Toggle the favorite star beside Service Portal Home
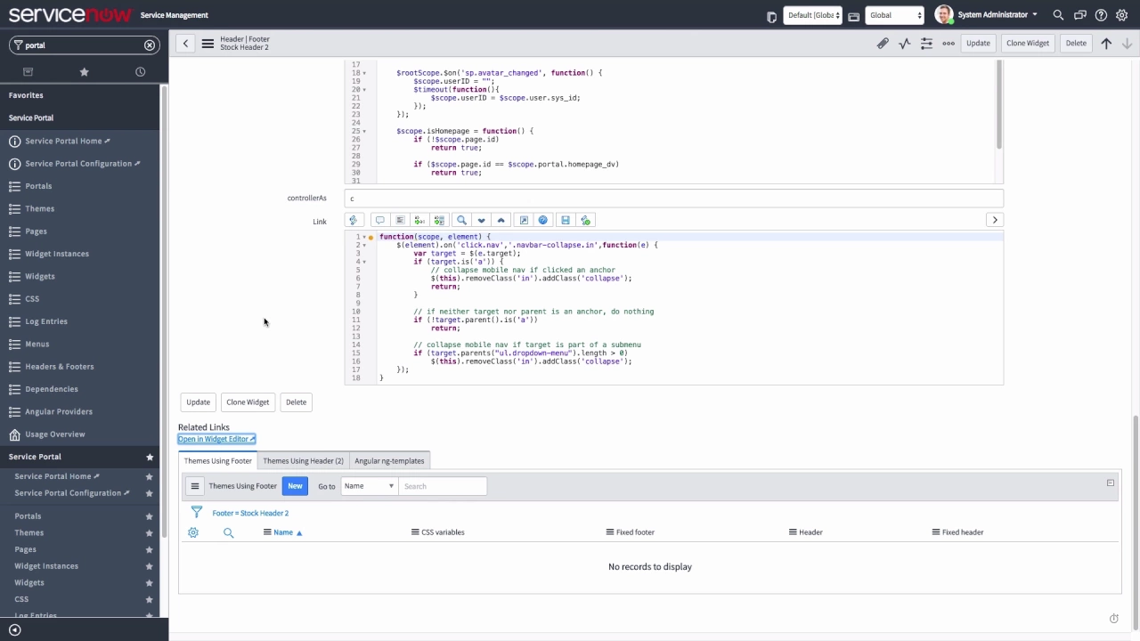This screenshot has height=641, width=1140. [149, 476]
